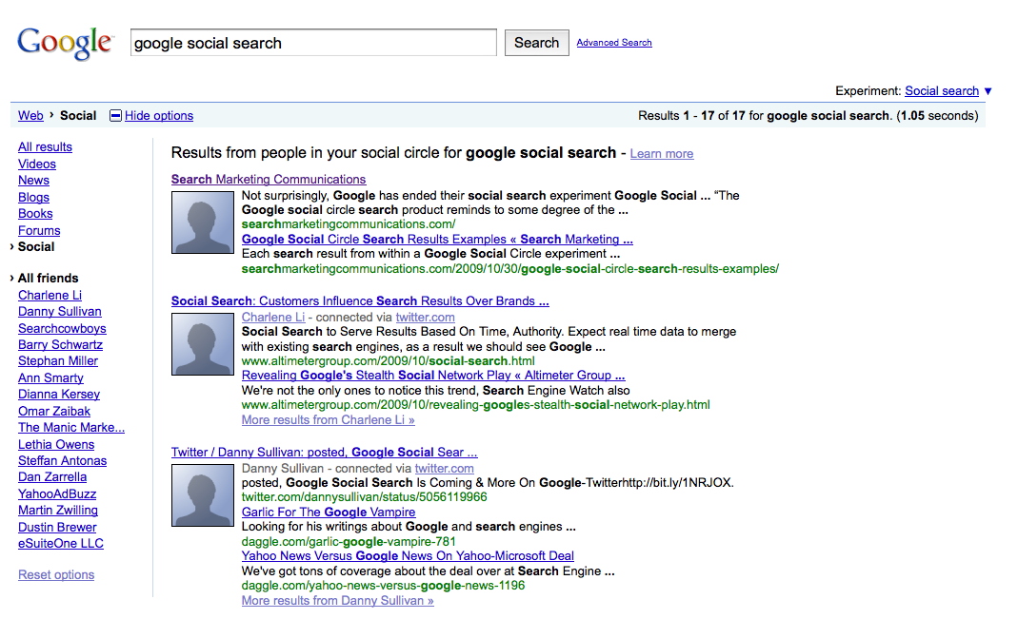Screen dimensions: 1018x619
Task: Open the Social search experiment dropdown arrow
Action: [988, 91]
